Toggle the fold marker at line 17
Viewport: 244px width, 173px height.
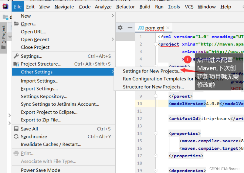point(155,156)
